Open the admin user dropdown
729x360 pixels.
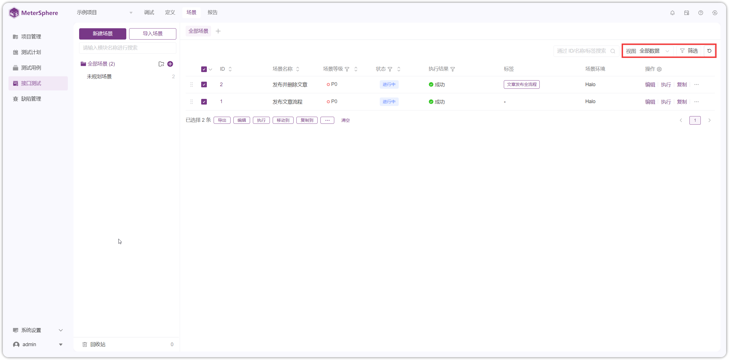coord(38,344)
